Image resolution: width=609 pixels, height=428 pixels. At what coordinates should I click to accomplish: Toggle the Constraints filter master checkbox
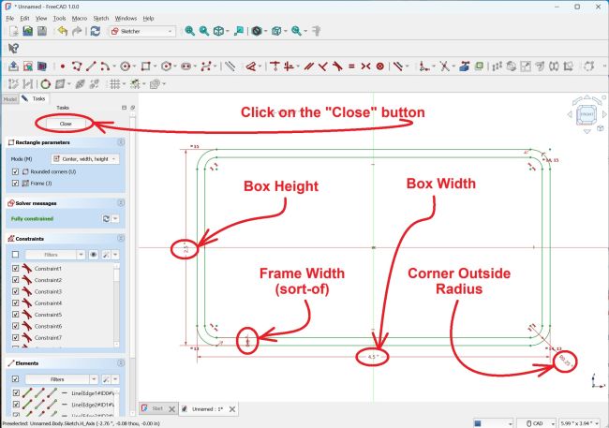pyautogui.click(x=16, y=255)
